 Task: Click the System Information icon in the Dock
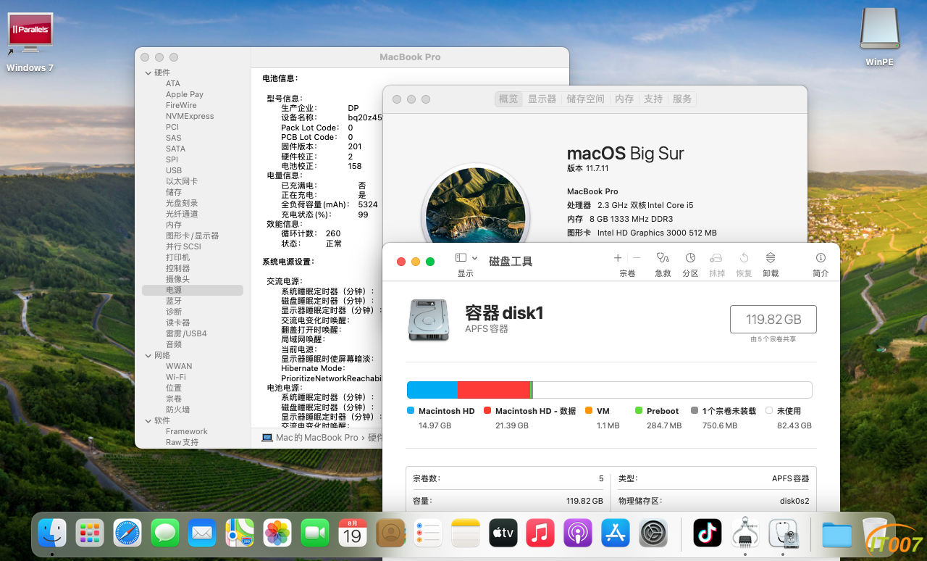pyautogui.click(x=745, y=533)
